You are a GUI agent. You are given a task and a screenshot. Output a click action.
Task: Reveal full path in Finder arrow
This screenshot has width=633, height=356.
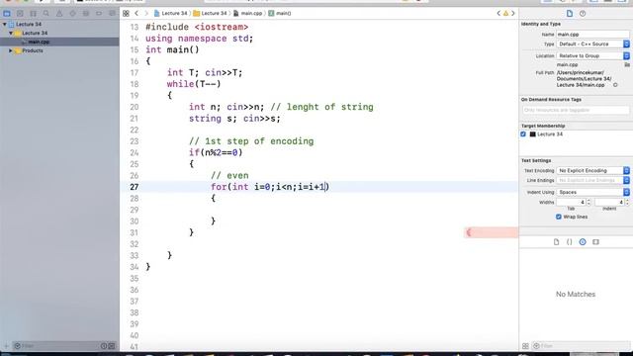coord(615,85)
